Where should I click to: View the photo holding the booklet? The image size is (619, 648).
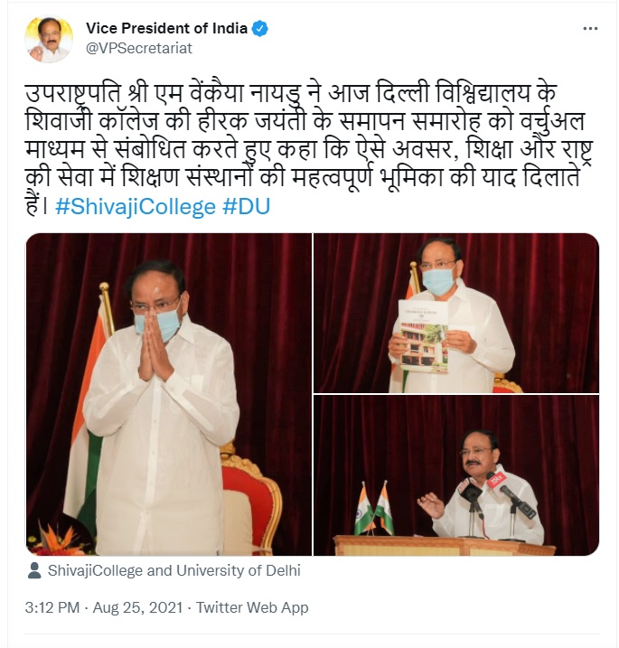pyautogui.click(x=456, y=313)
